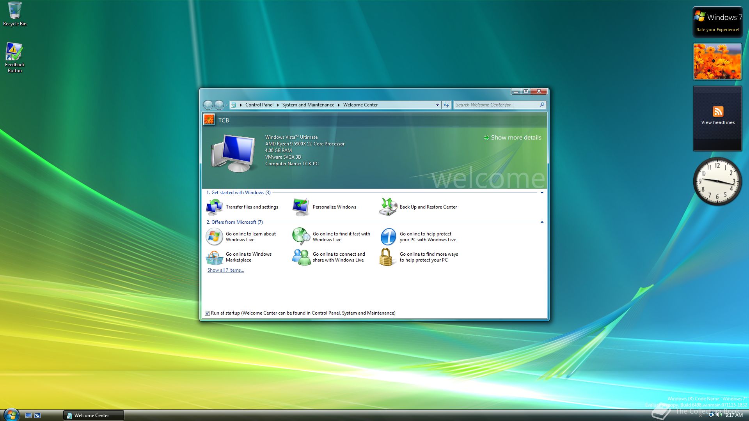749x421 pixels.
Task: Click the computer monitor image in Welcome Center
Action: [233, 153]
